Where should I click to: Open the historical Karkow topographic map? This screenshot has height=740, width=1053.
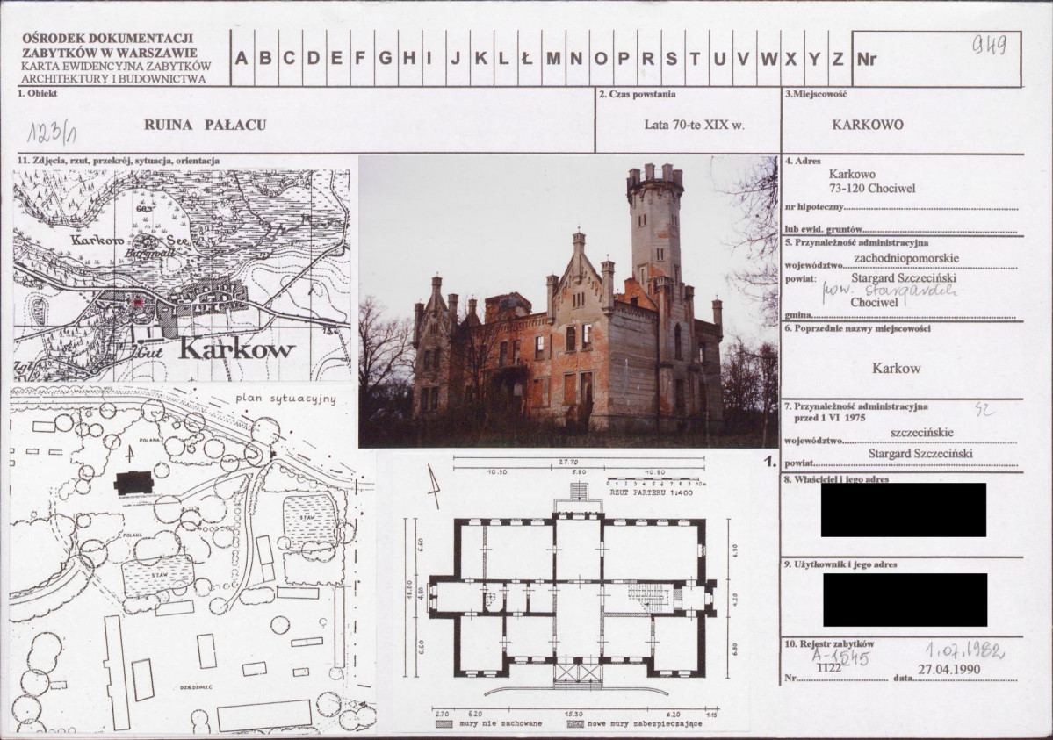point(181,276)
